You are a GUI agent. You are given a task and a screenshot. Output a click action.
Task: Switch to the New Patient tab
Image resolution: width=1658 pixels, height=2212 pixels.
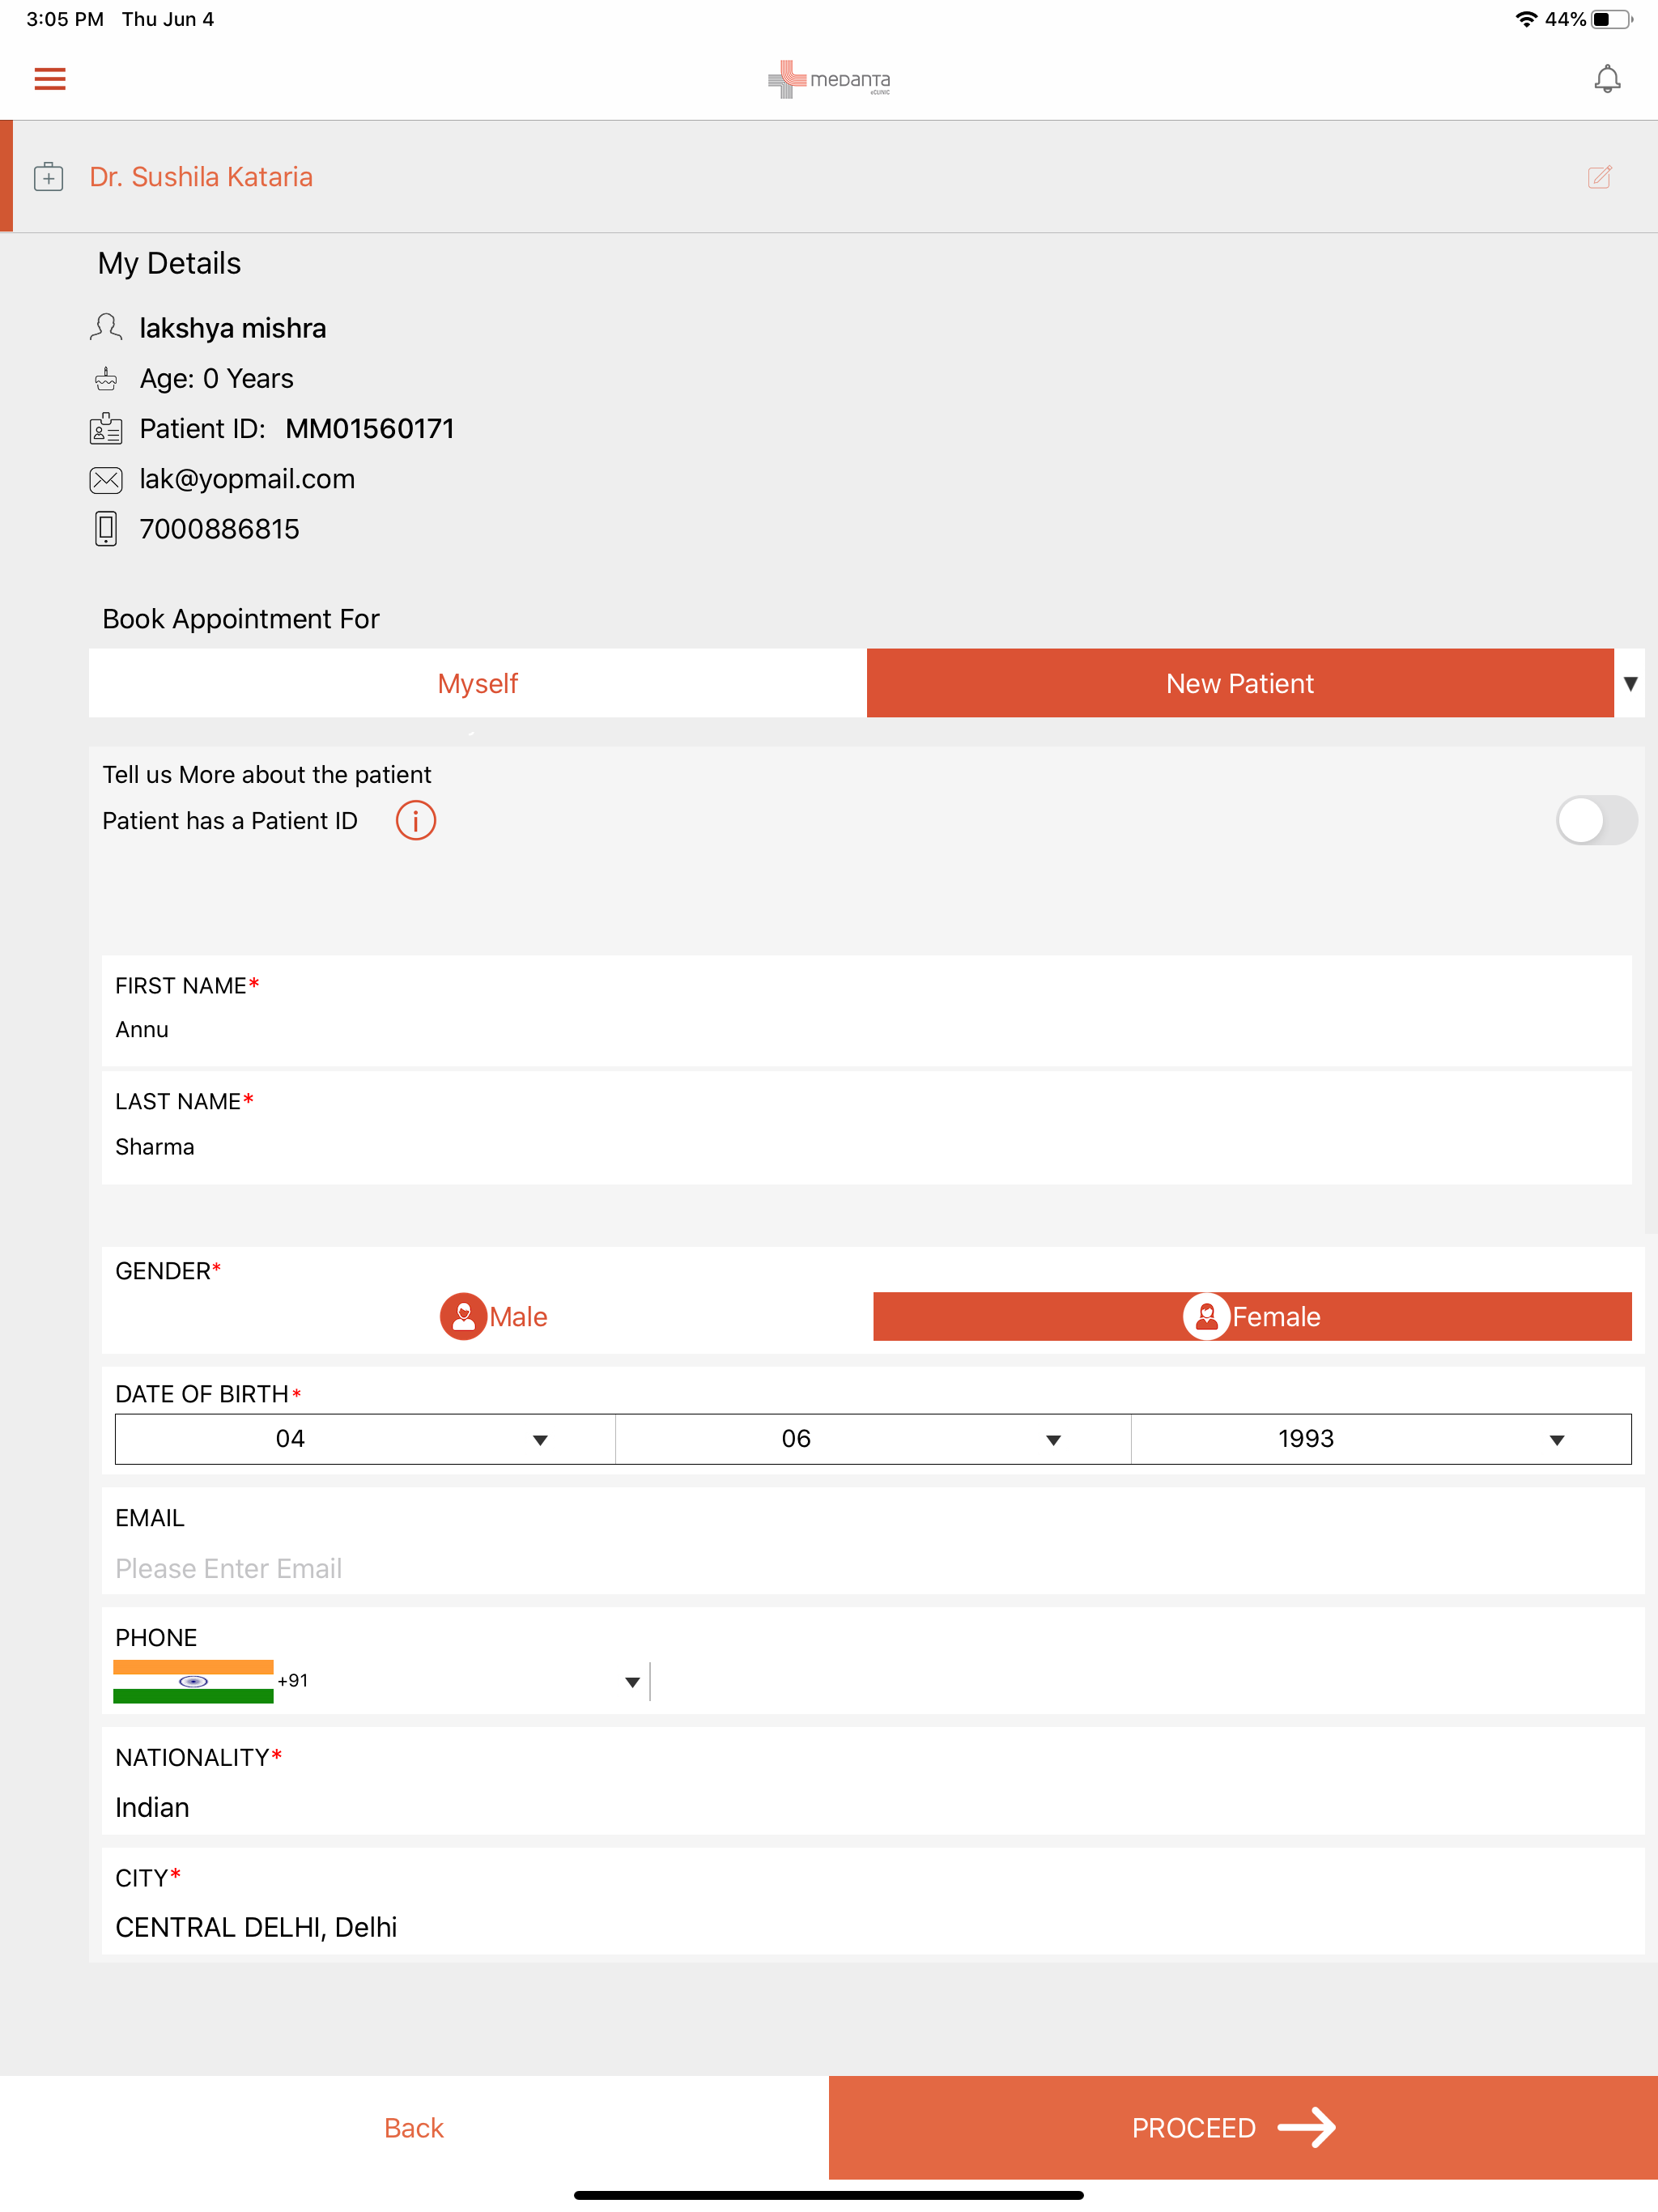tap(1240, 684)
